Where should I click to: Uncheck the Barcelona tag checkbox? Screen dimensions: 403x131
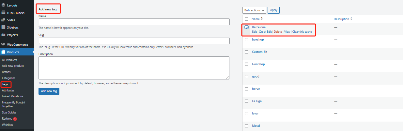(x=247, y=27)
